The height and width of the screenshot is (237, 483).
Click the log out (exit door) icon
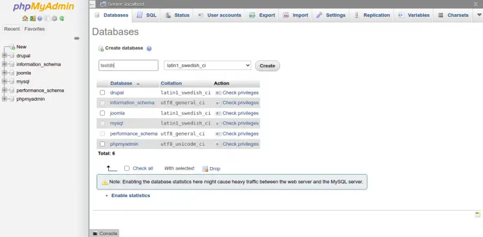(x=33, y=19)
